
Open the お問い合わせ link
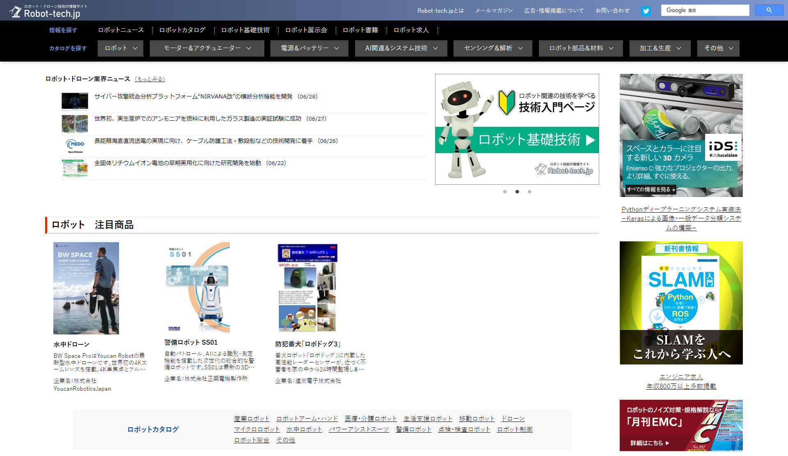click(x=612, y=11)
